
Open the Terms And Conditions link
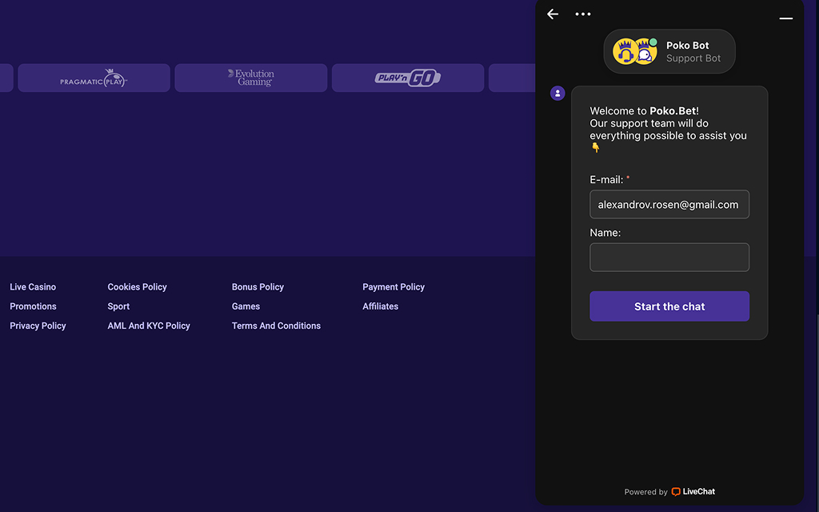276,326
